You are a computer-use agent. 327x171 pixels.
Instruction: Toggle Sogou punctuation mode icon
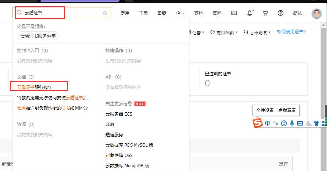(275, 123)
